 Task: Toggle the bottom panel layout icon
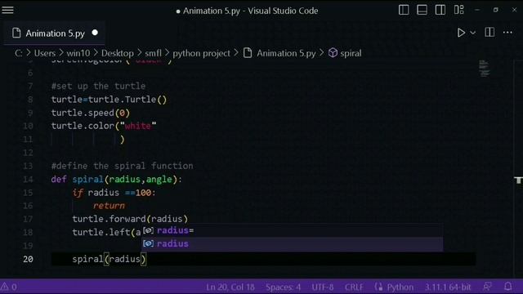422,10
